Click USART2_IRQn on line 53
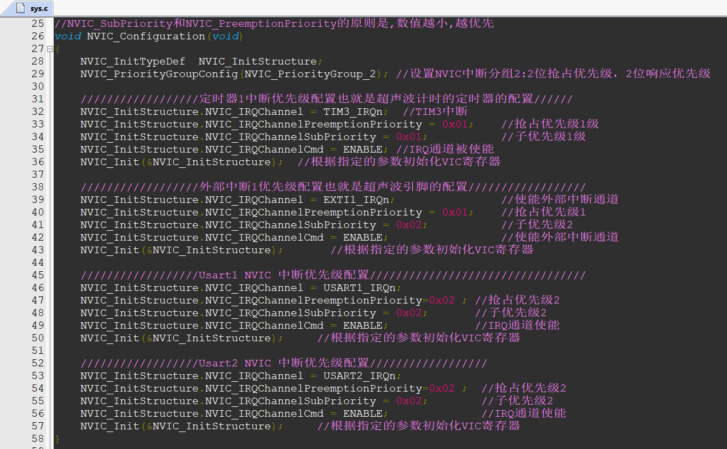Screen dimensions: 727x449 pyautogui.click(x=360, y=376)
